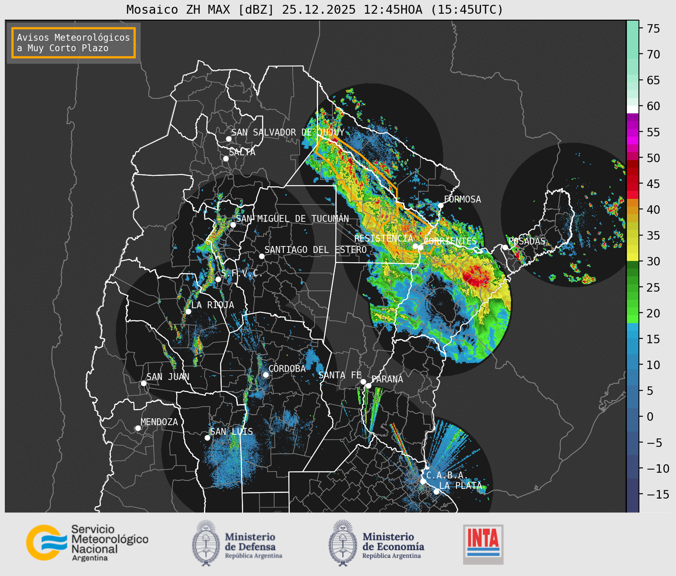Click the 20 dBZ scale label
Image resolution: width=676 pixels, height=576 pixels.
(653, 313)
